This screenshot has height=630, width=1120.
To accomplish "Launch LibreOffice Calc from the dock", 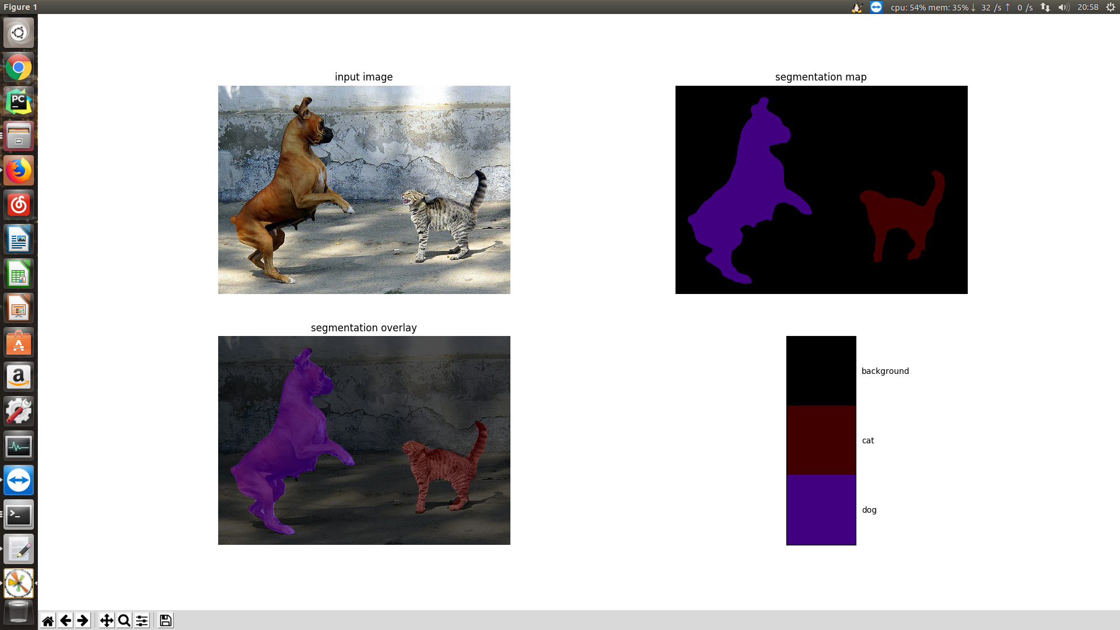I will (19, 273).
